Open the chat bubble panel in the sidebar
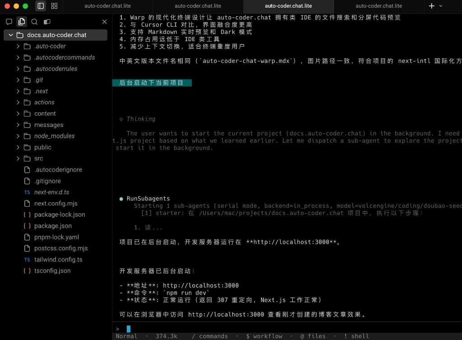Image resolution: width=462 pixels, height=340 pixels. point(9,21)
